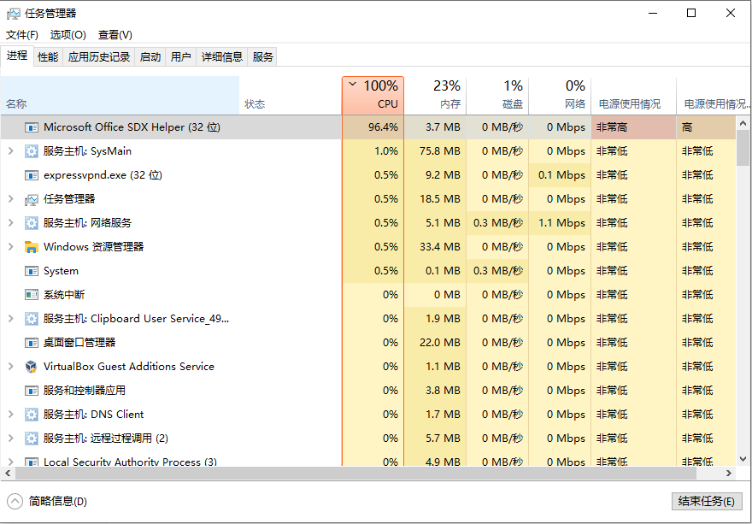Sort by the 内存 column header
This screenshot has width=752, height=524.
click(435, 96)
